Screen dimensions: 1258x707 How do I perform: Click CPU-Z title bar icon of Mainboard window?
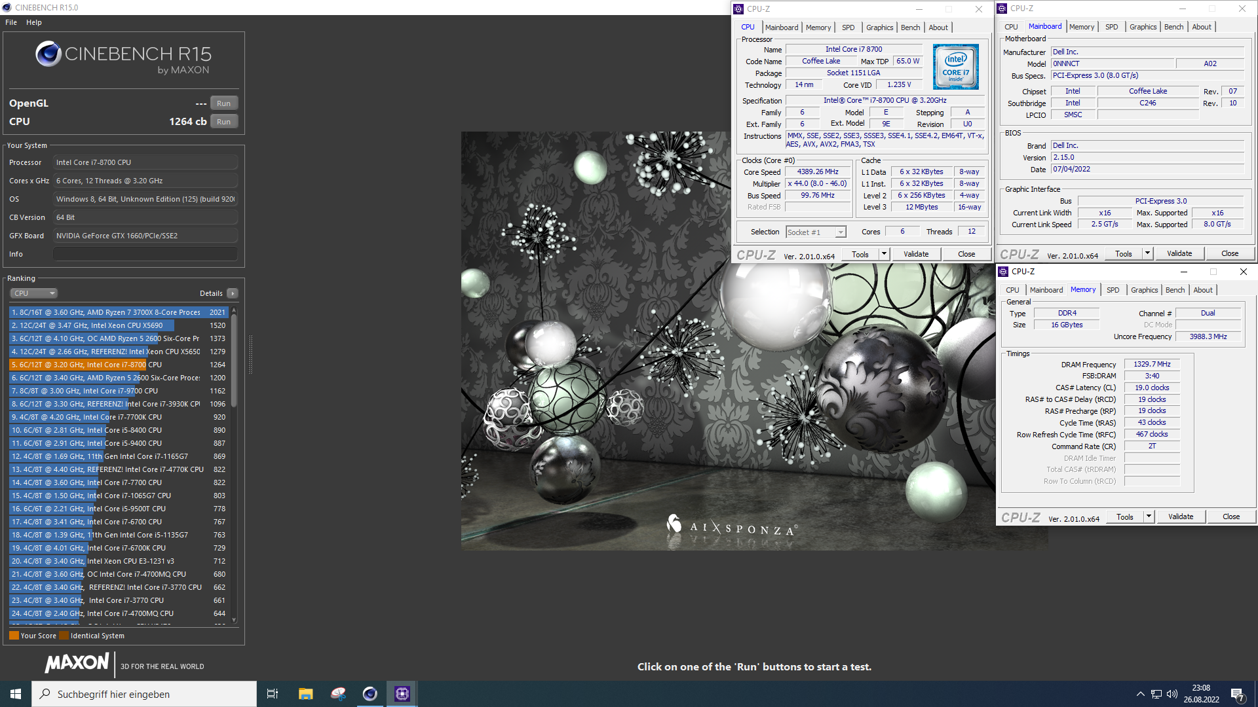1002,9
